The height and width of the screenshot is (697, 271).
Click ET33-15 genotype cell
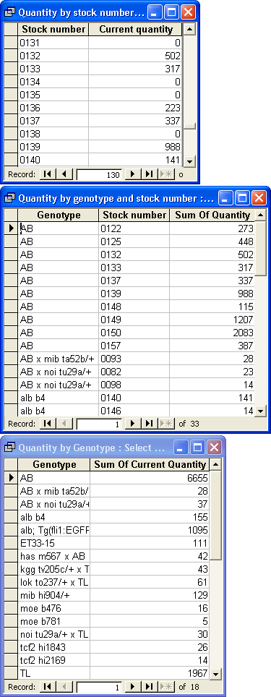click(x=54, y=543)
